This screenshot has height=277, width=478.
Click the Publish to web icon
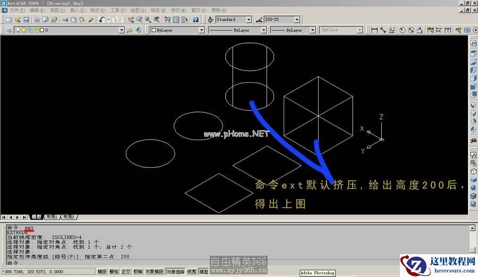coord(54,20)
